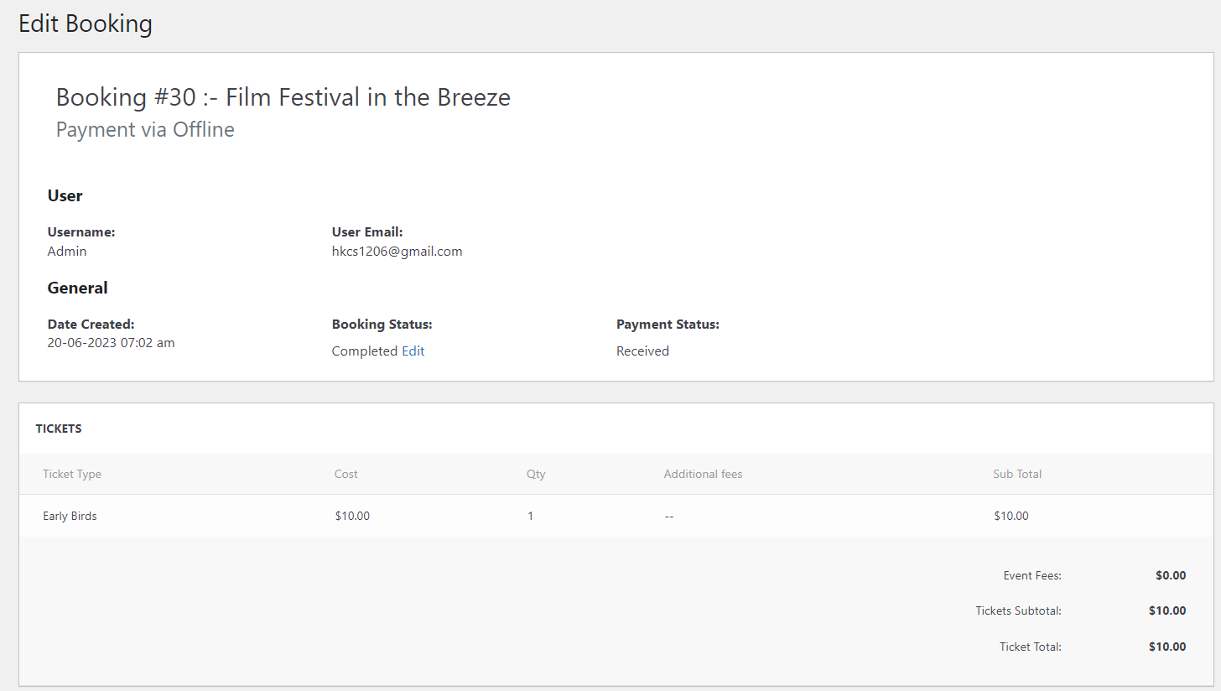Click the Qty column header
The width and height of the screenshot is (1221, 691).
point(536,475)
